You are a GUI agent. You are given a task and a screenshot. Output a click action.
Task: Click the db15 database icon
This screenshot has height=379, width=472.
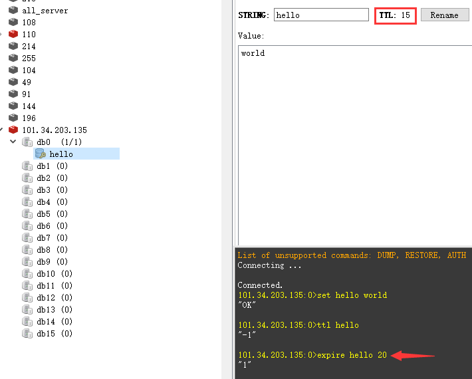click(x=27, y=333)
